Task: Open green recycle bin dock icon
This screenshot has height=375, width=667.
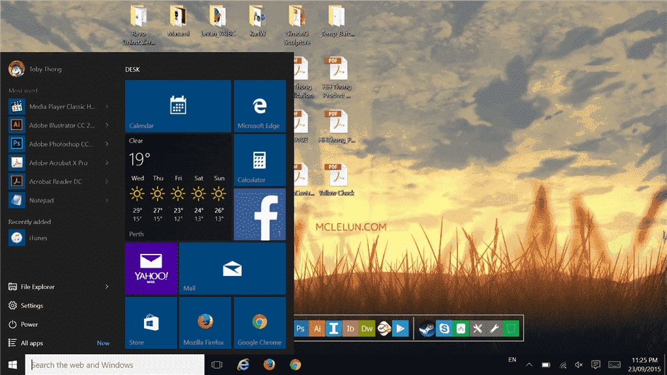Action: coord(511,328)
